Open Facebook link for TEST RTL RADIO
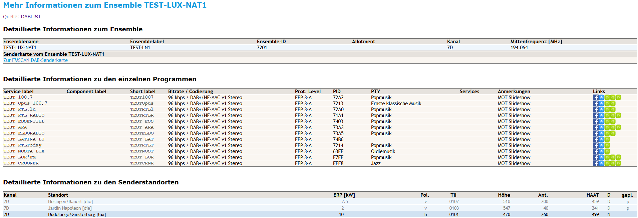Image resolution: width=638 pixels, height=218 pixels. (596, 115)
